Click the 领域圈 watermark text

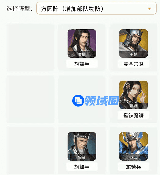point(102,101)
